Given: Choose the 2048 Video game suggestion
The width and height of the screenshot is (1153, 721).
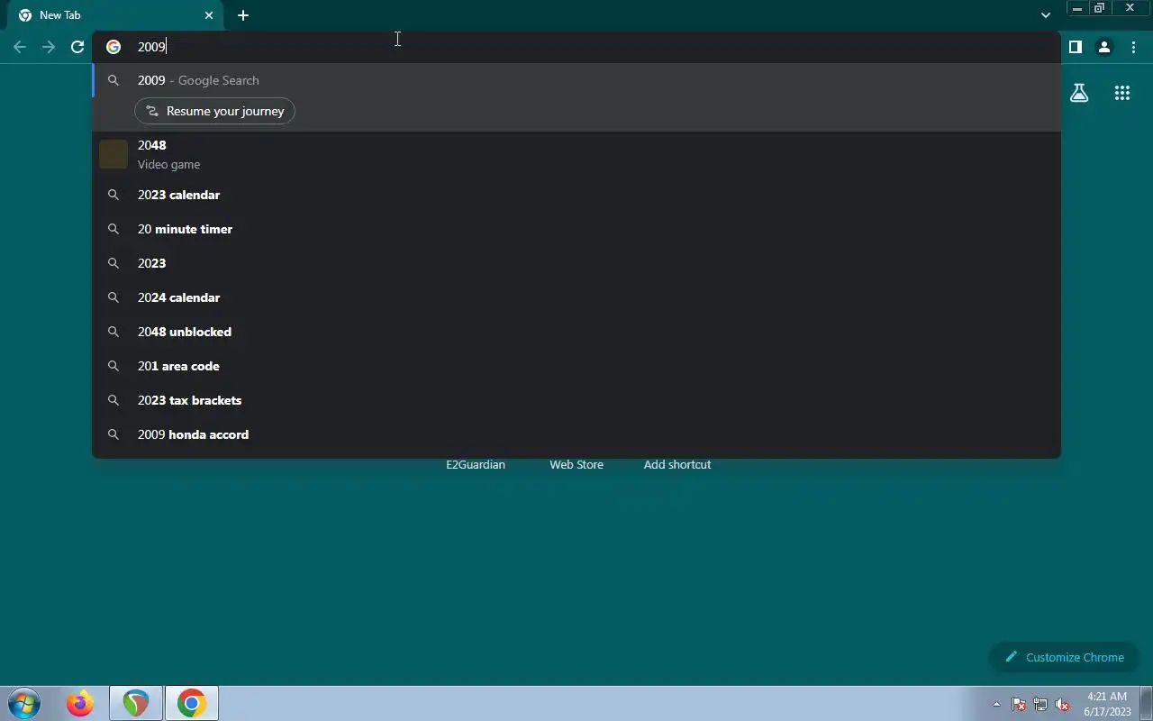Looking at the screenshot, I should (576, 154).
